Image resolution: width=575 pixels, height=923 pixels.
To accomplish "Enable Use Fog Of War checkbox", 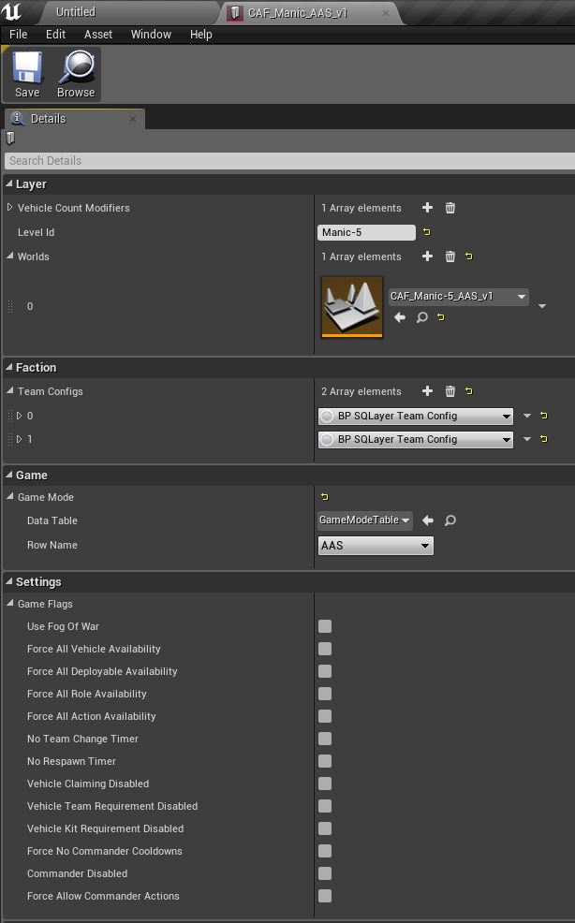I will coord(325,626).
